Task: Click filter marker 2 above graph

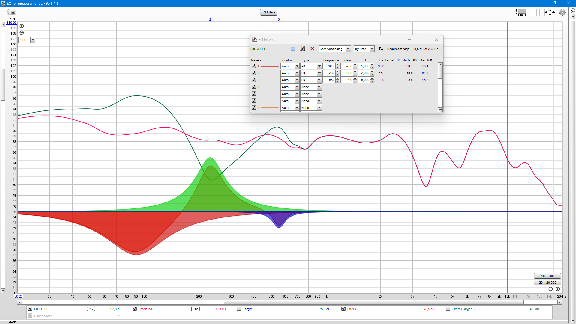Action: pos(210,19)
